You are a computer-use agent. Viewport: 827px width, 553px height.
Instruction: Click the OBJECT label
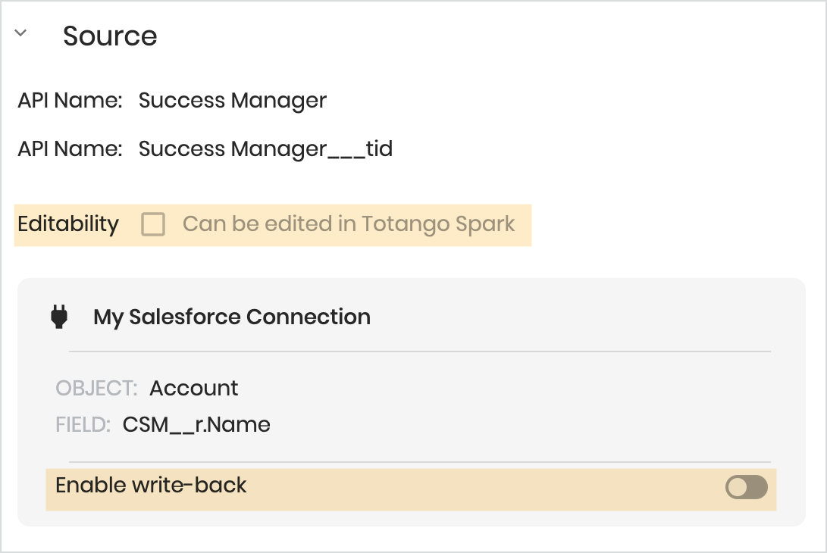[96, 388]
